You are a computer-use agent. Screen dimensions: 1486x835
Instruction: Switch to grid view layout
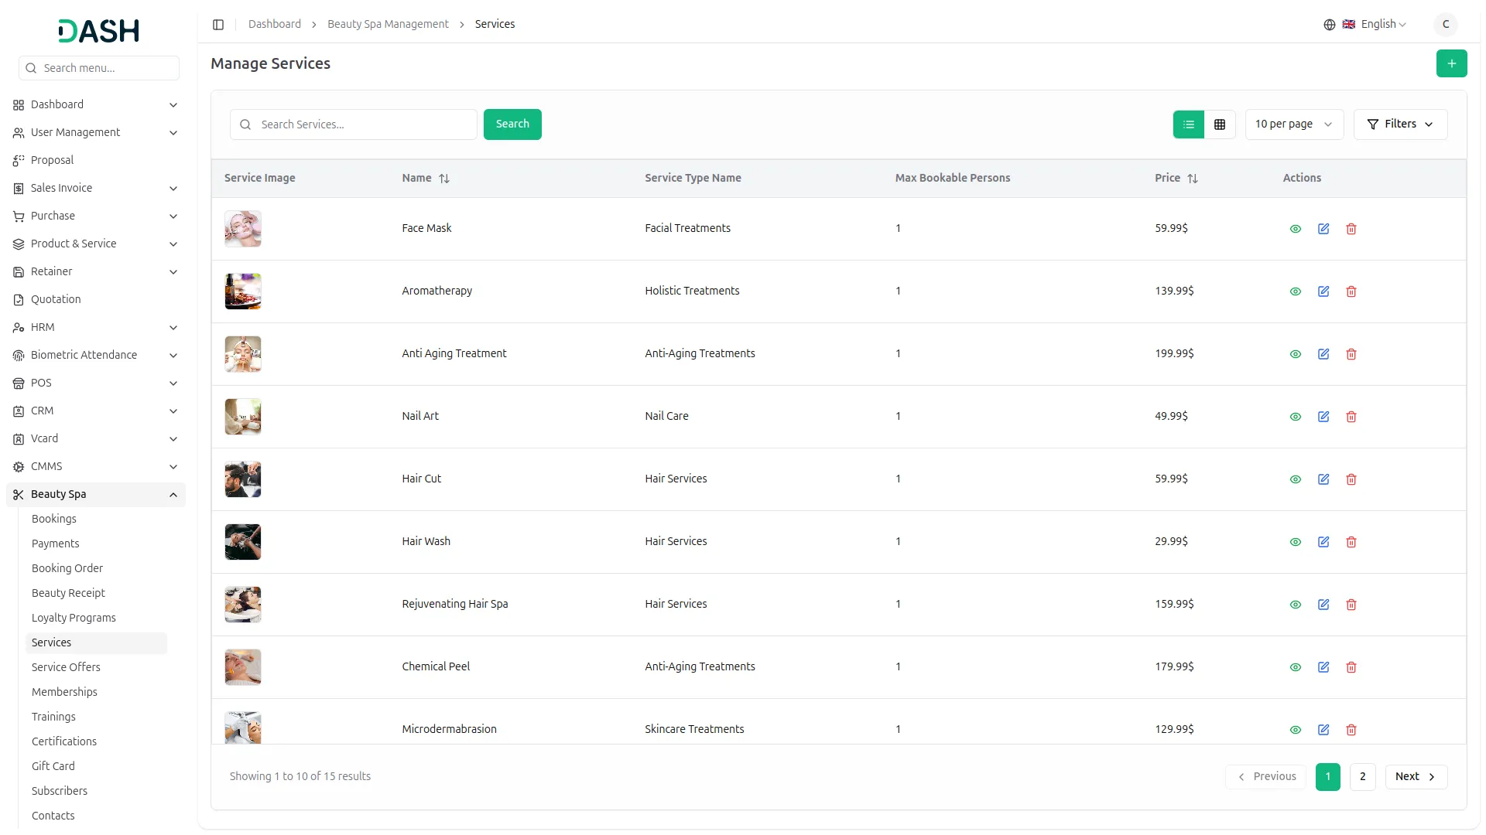pyautogui.click(x=1220, y=124)
